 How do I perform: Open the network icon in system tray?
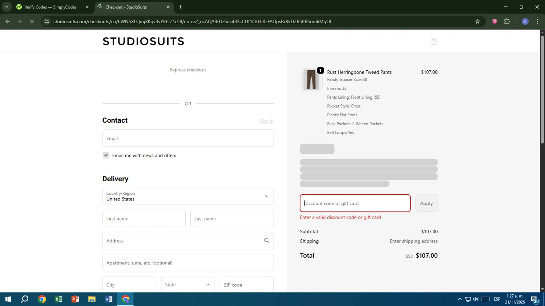click(x=468, y=299)
